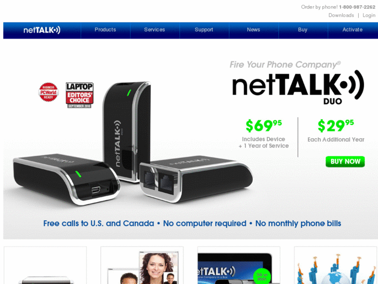378x284 pixels.
Task: Click the green BUY NOW button
Action: (345, 162)
